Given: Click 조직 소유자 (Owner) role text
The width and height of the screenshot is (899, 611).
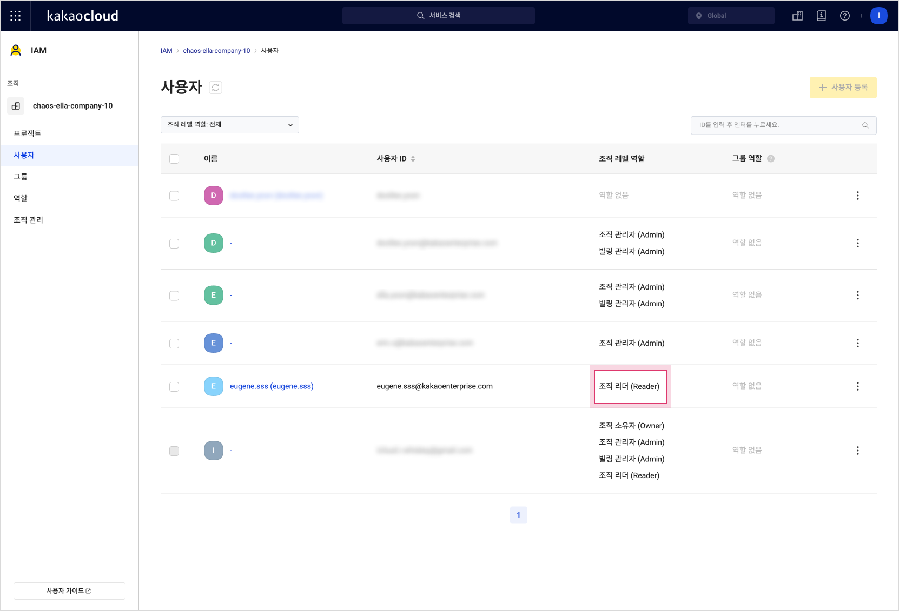Looking at the screenshot, I should tap(632, 426).
